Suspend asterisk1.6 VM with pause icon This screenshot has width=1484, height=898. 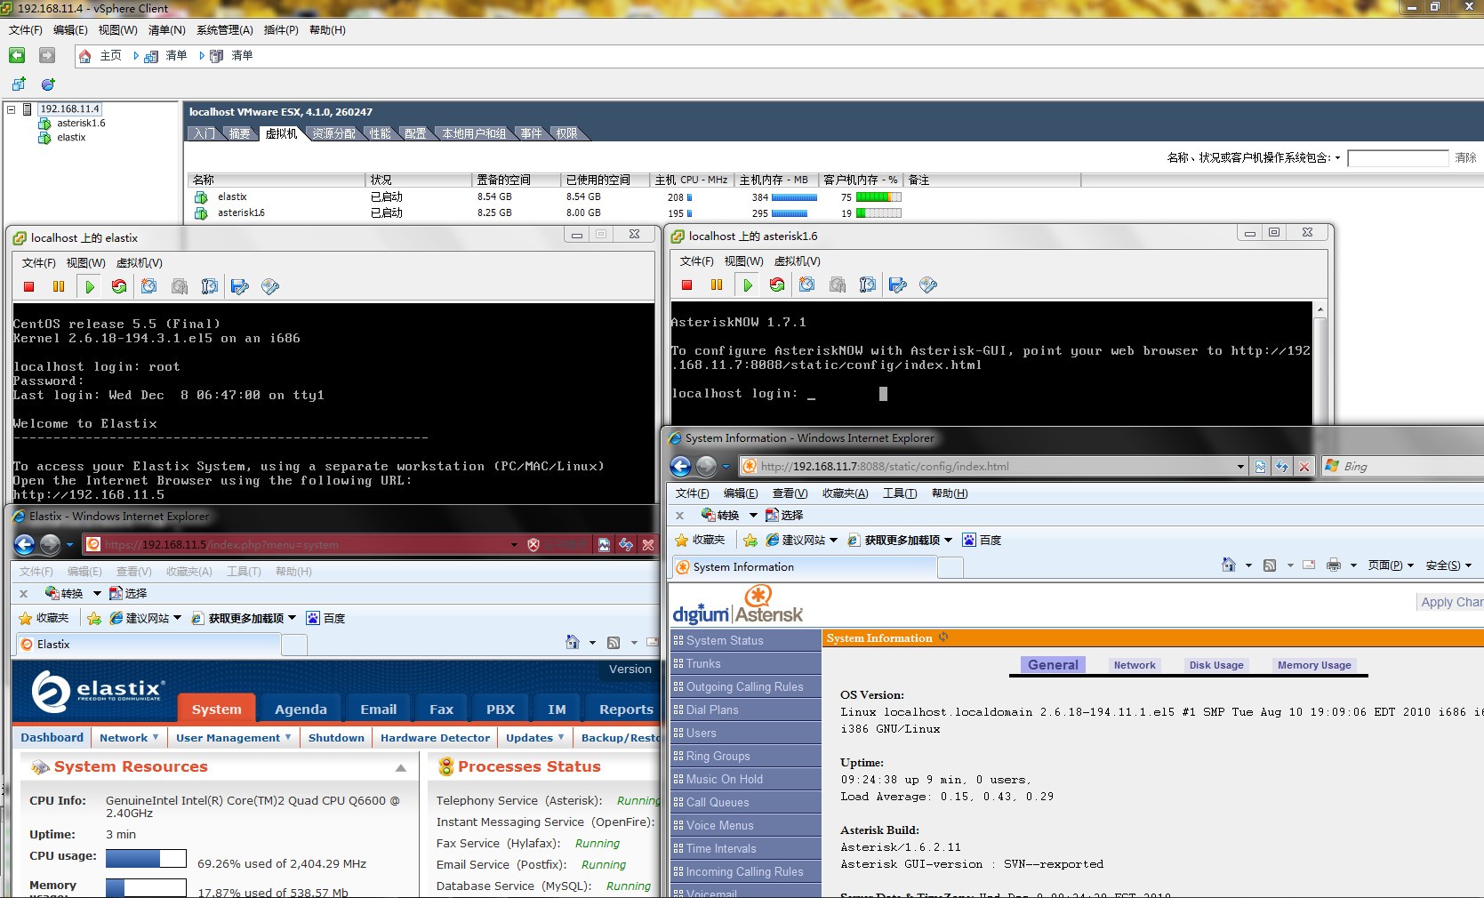(717, 285)
